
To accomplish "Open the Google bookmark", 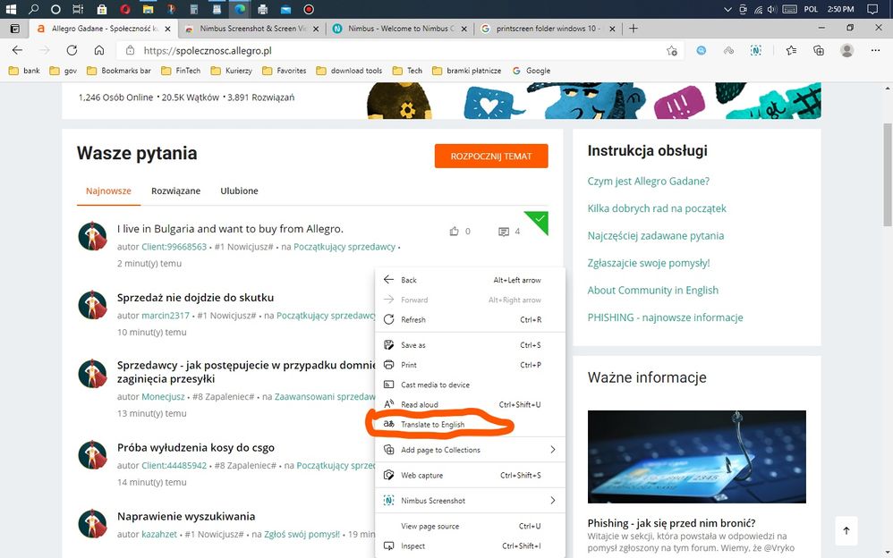I will (532, 71).
